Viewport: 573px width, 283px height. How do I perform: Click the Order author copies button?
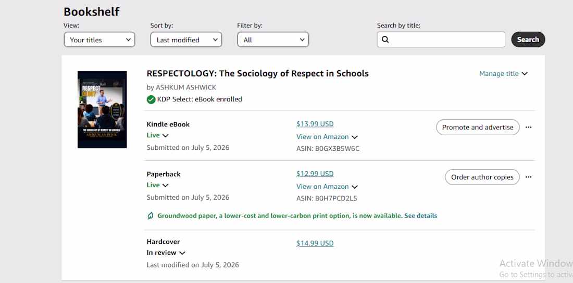point(482,177)
